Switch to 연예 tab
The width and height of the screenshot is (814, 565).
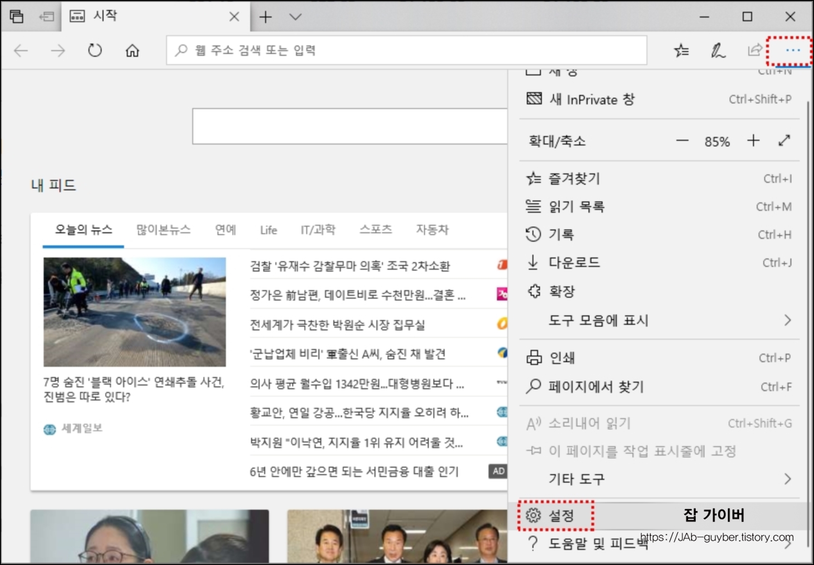(x=226, y=230)
